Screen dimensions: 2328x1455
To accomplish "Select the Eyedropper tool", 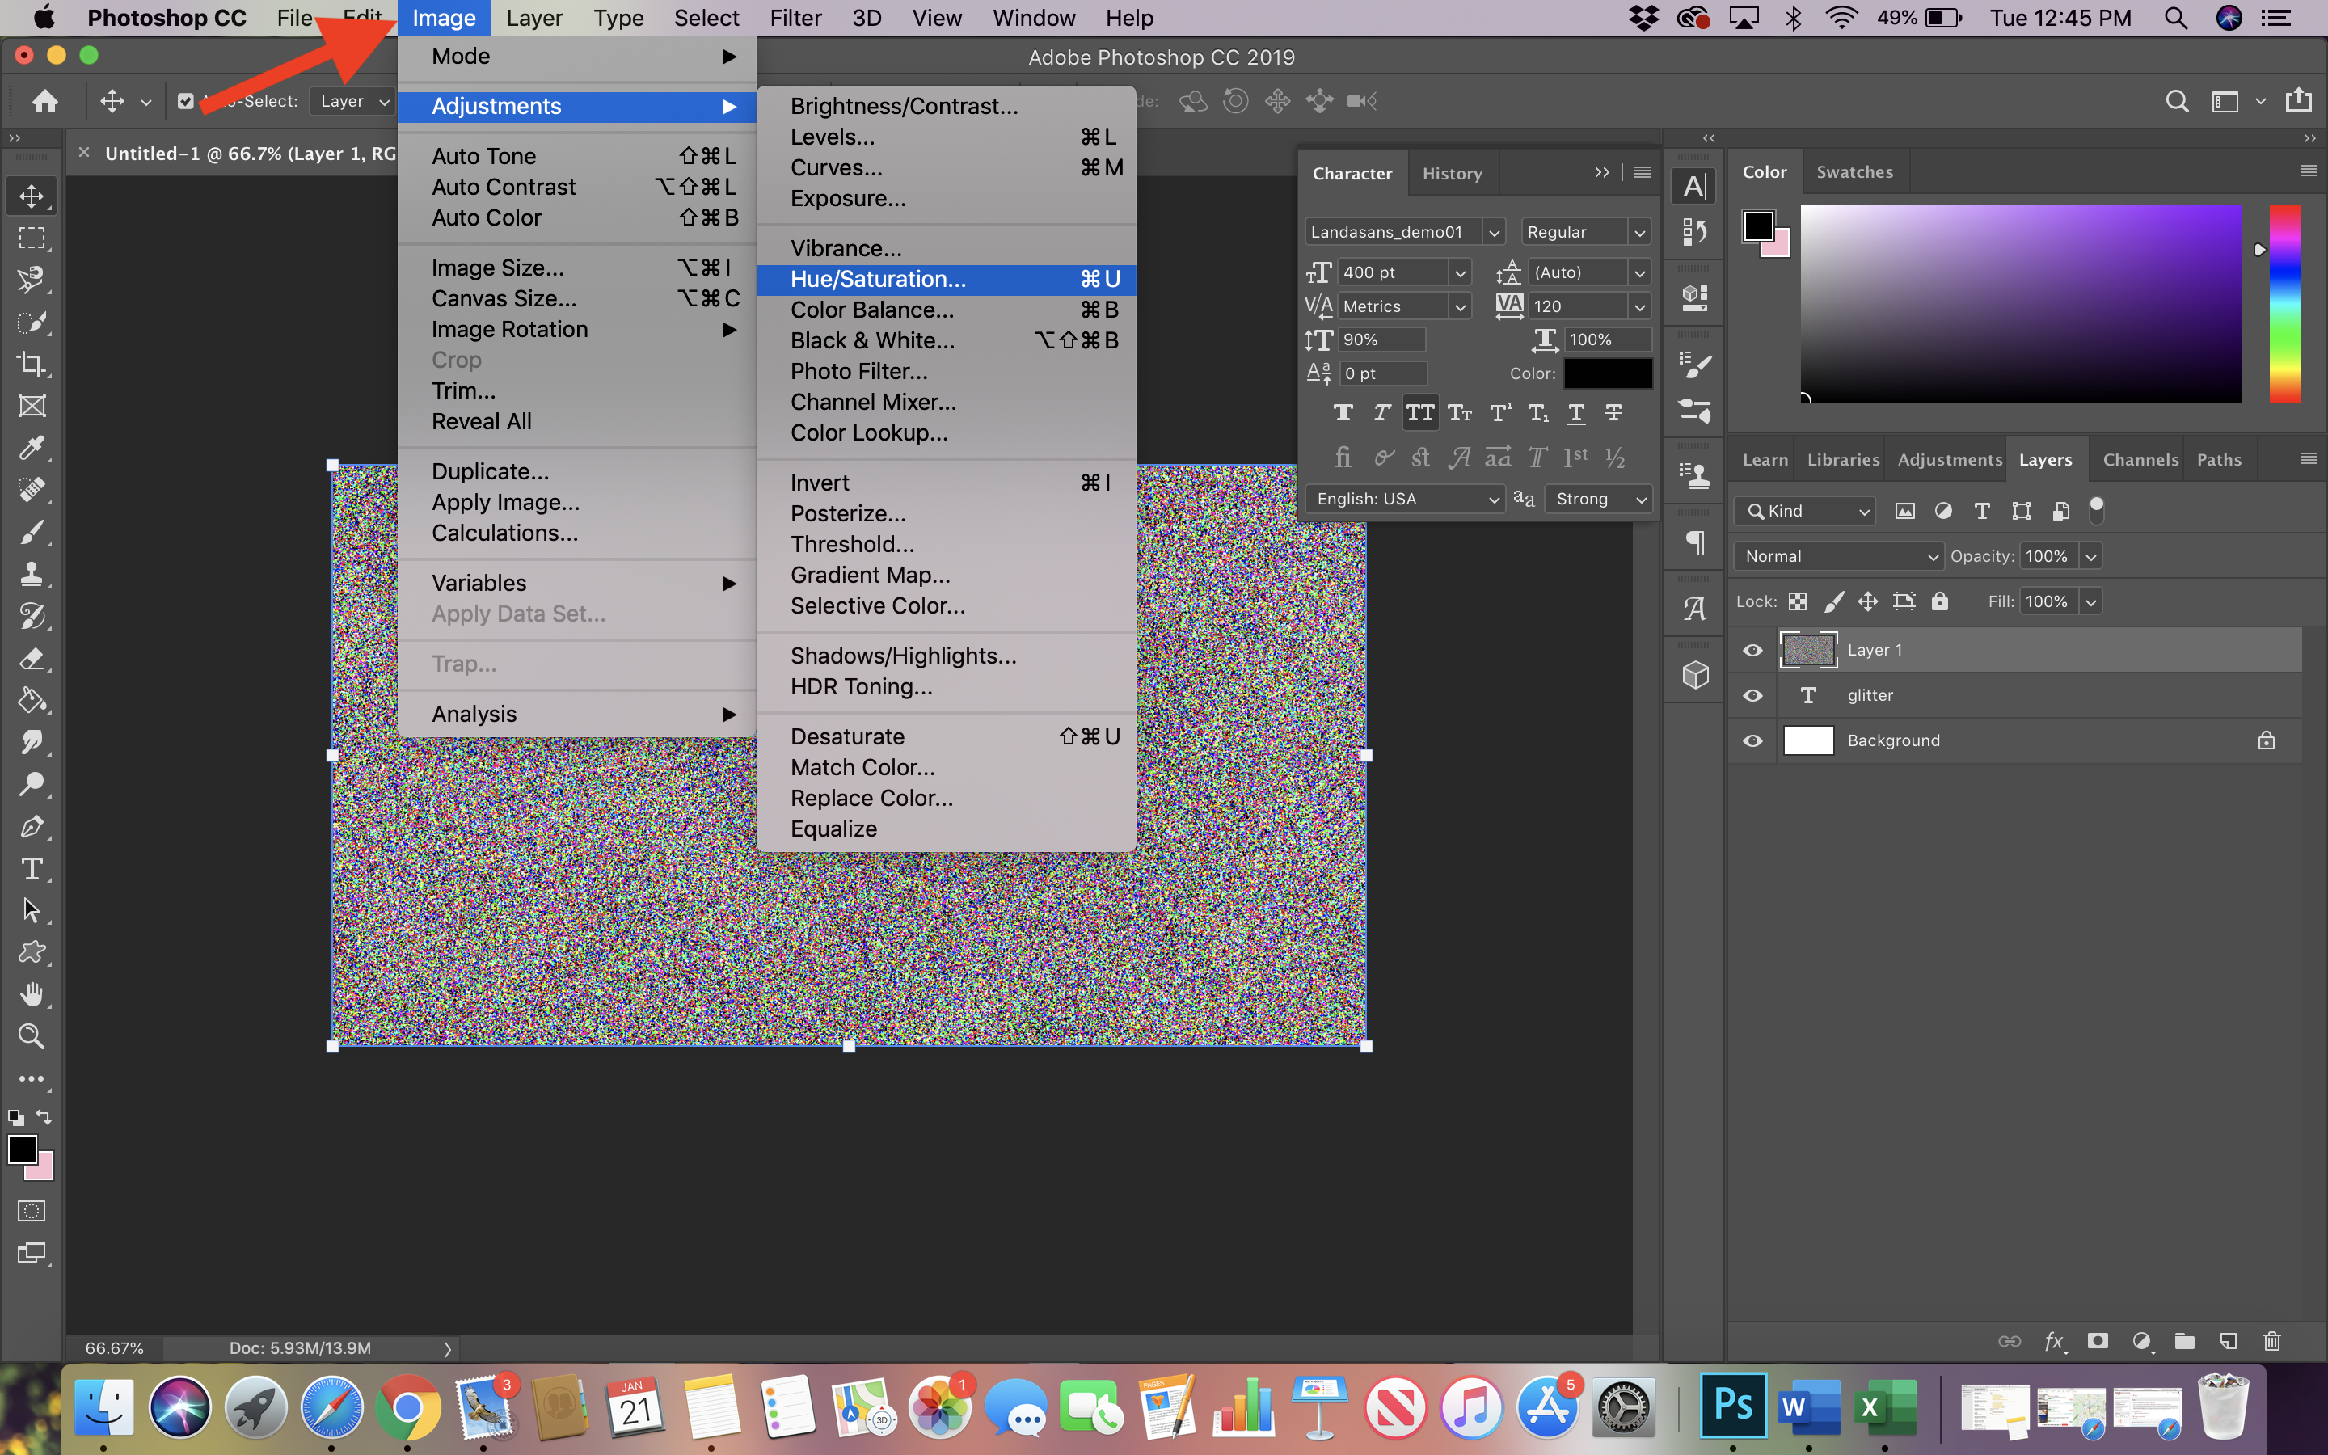I will 32,449.
